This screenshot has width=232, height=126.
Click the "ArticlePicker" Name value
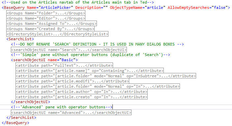pyautogui.click(x=56, y=8)
